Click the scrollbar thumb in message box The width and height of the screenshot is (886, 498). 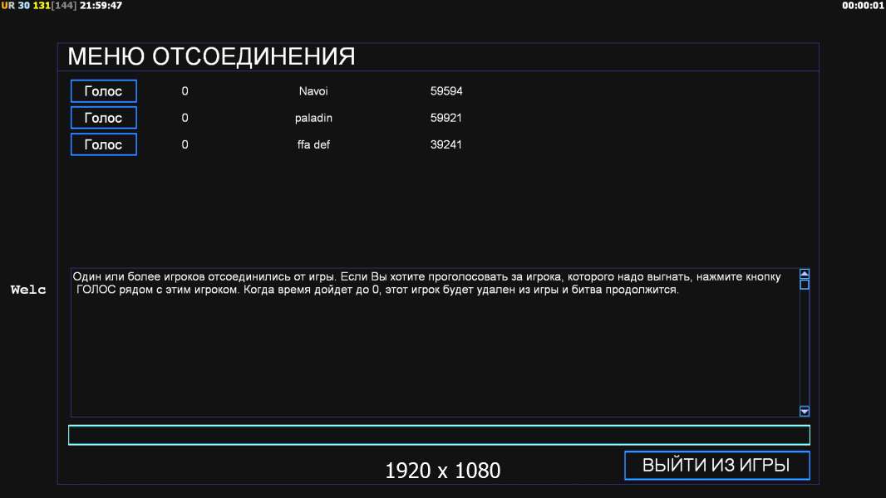805,284
